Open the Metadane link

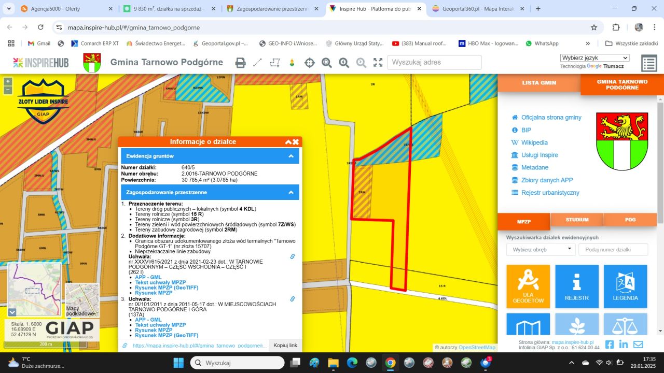tap(535, 167)
